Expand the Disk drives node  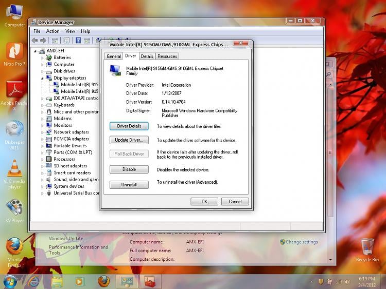42,71
